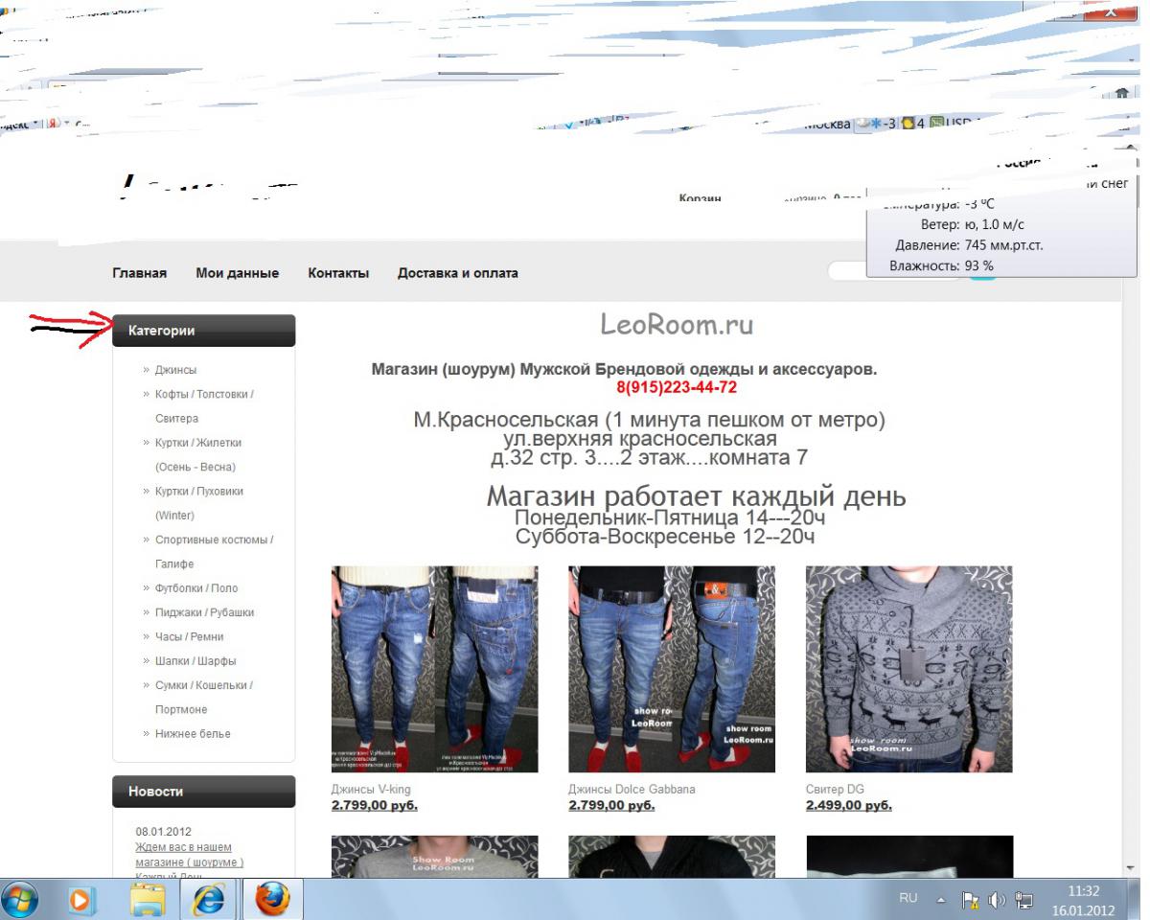Show hidden tray icons arrow
The width and height of the screenshot is (1150, 920).
pos(939,901)
